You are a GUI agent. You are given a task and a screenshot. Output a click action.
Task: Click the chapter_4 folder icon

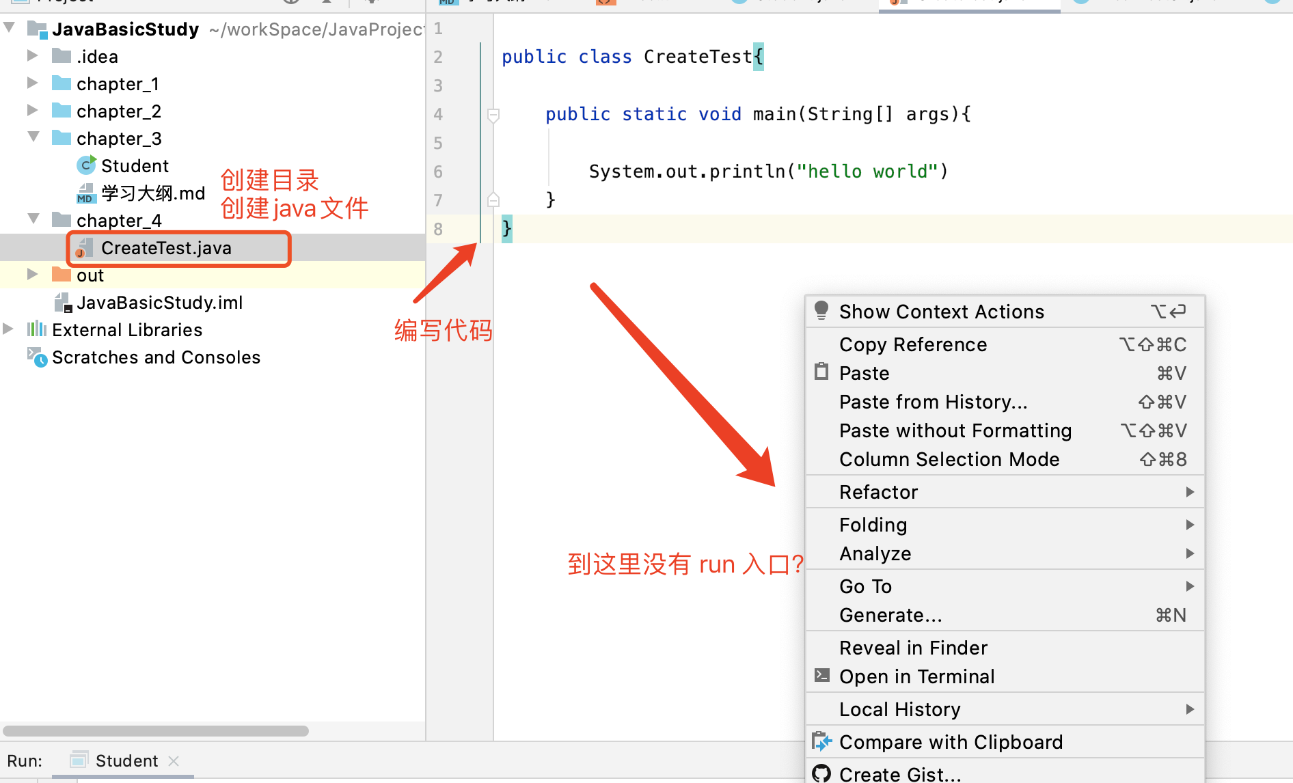tap(62, 219)
